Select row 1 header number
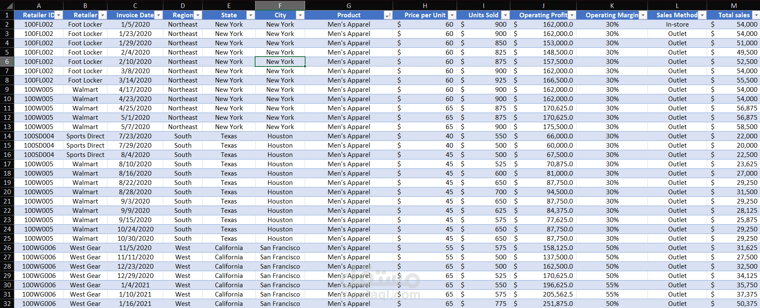This screenshot has height=308, width=760. (7, 15)
